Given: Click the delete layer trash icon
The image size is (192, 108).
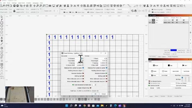Looking at the screenshot, I should (x=190, y=33).
